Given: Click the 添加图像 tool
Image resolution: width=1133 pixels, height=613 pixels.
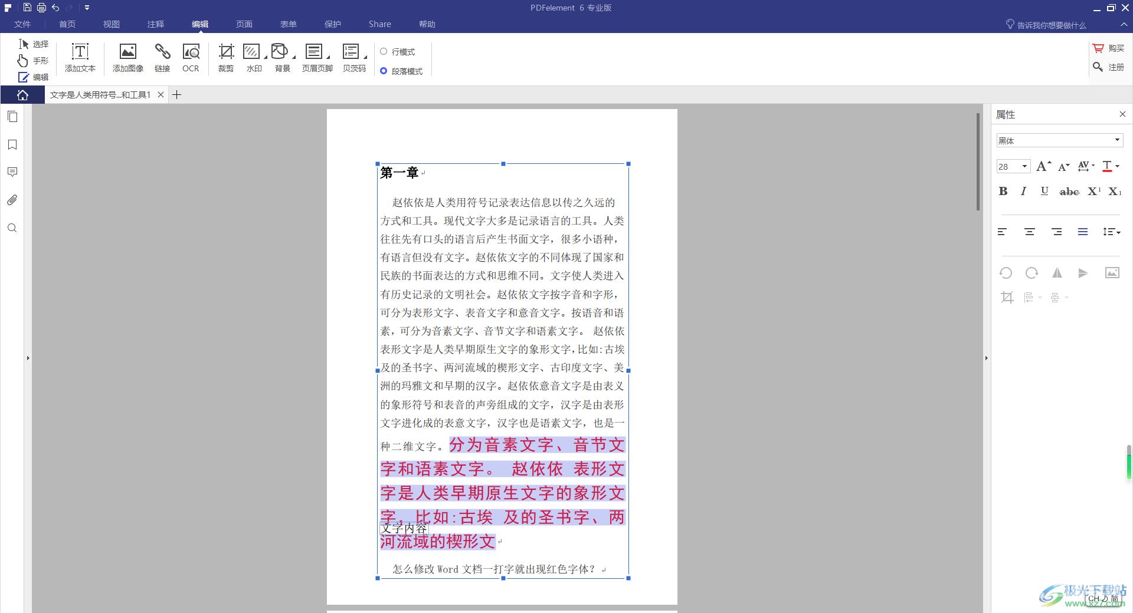Looking at the screenshot, I should [128, 58].
